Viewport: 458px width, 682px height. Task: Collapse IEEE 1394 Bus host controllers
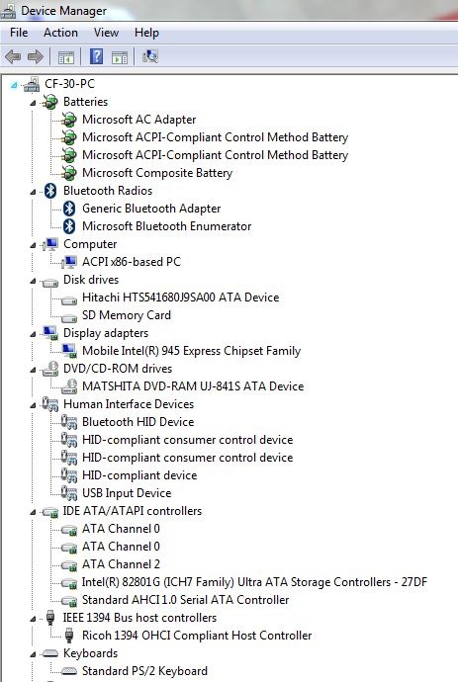point(33,619)
